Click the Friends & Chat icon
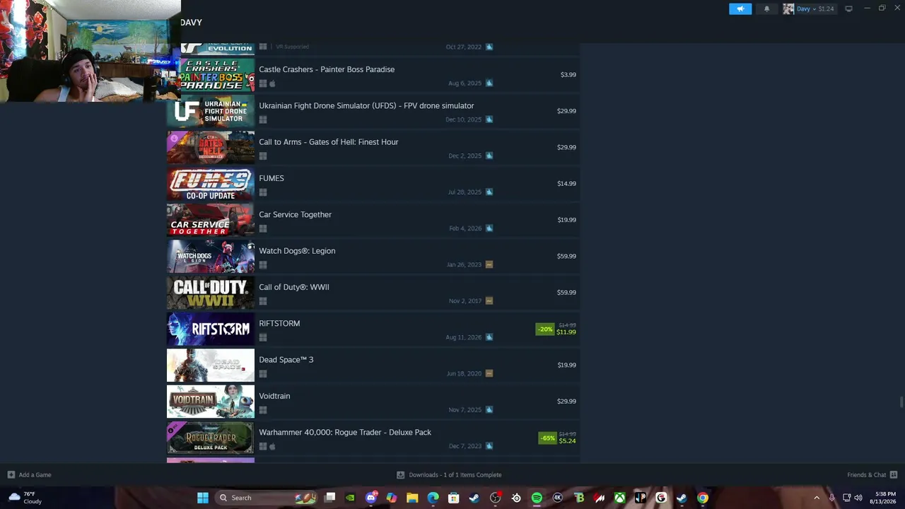The width and height of the screenshot is (905, 509). 894,475
